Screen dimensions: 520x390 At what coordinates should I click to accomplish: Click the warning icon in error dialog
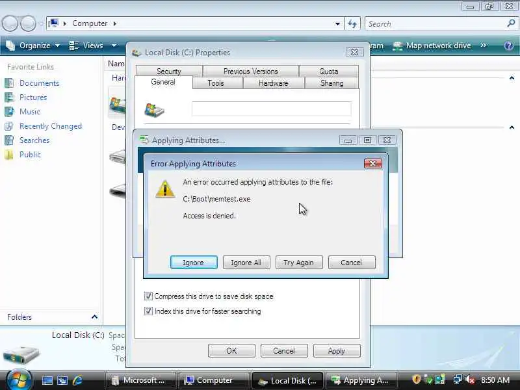pos(165,188)
